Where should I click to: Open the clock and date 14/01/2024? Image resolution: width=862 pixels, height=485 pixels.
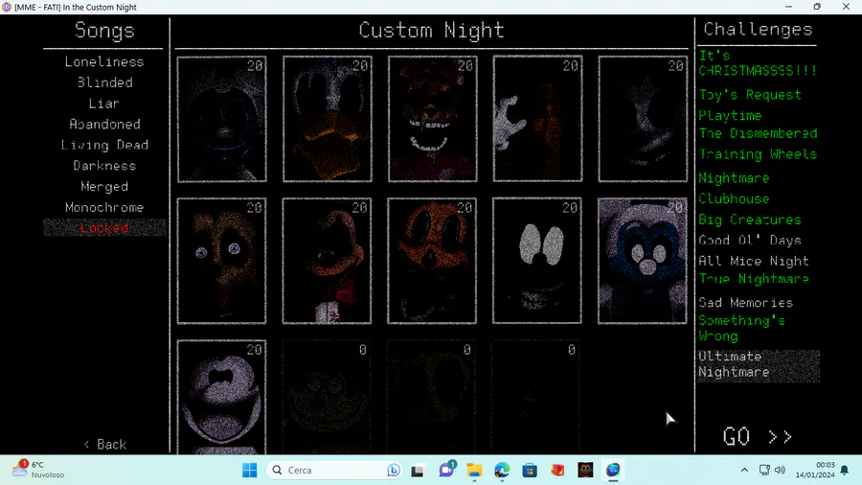(815, 470)
